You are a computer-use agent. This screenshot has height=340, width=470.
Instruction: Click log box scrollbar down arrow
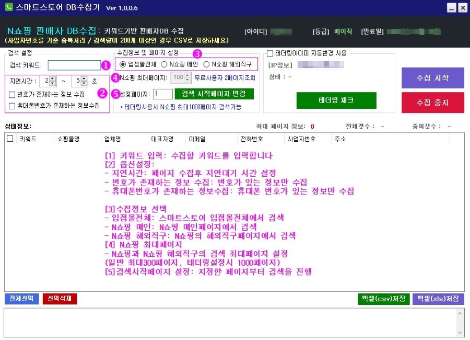(460, 333)
